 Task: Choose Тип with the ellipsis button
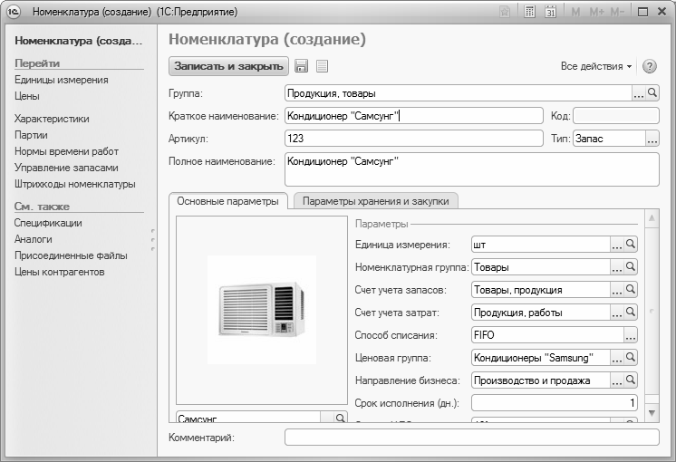[x=652, y=139]
